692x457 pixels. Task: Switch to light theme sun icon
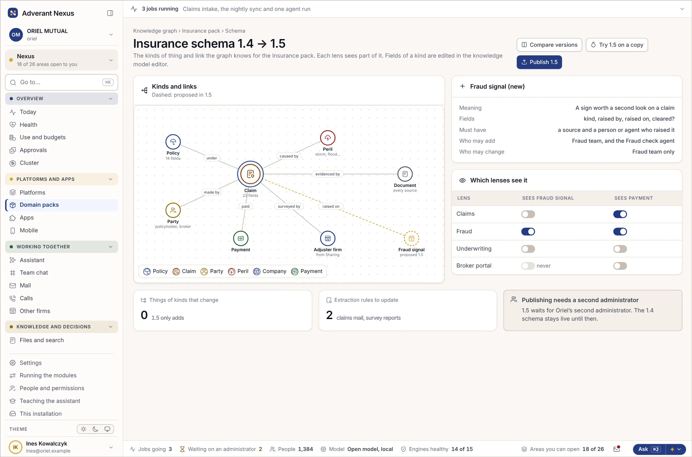coord(84,429)
